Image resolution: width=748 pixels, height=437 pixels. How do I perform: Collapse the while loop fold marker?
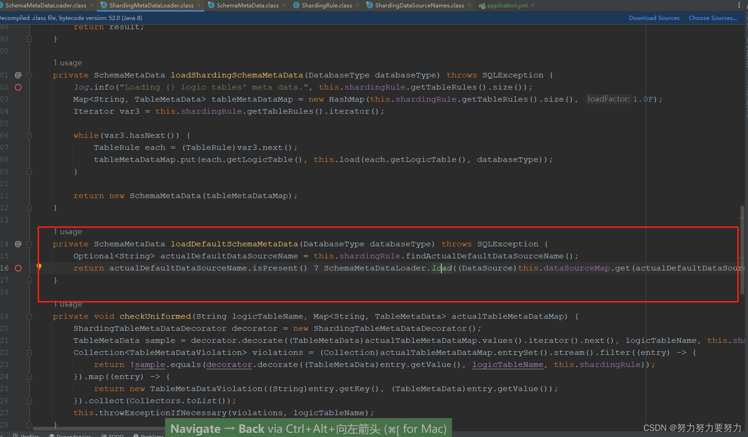tap(29, 135)
